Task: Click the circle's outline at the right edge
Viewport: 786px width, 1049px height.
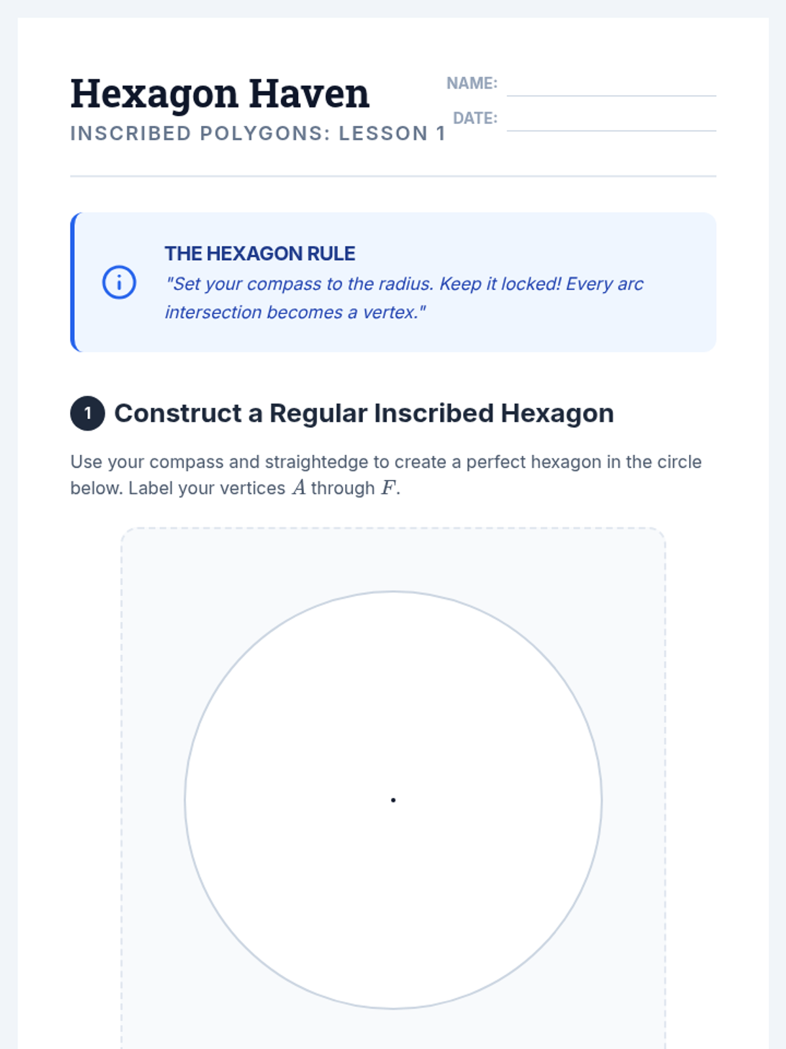Action: click(x=601, y=800)
